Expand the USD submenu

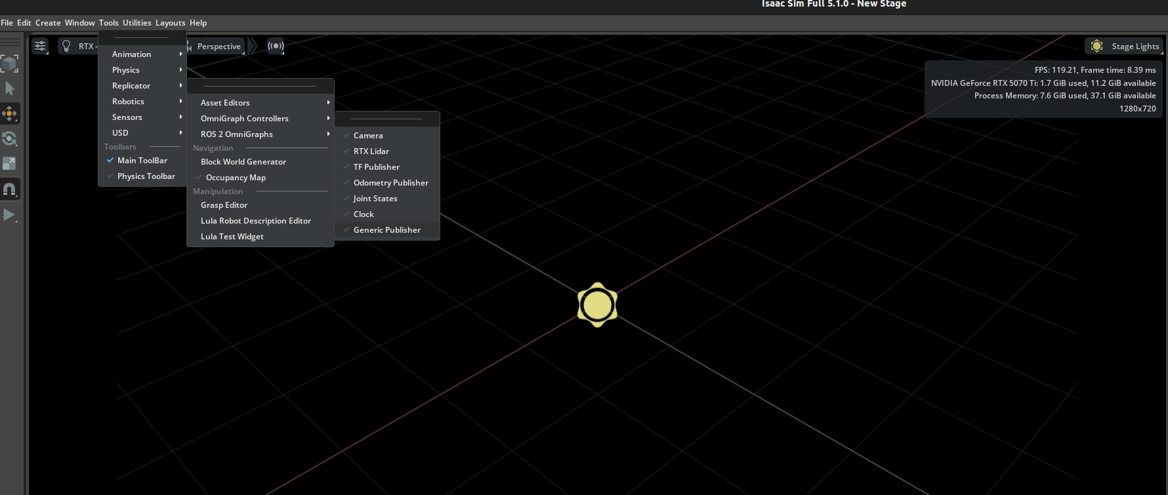click(x=142, y=133)
